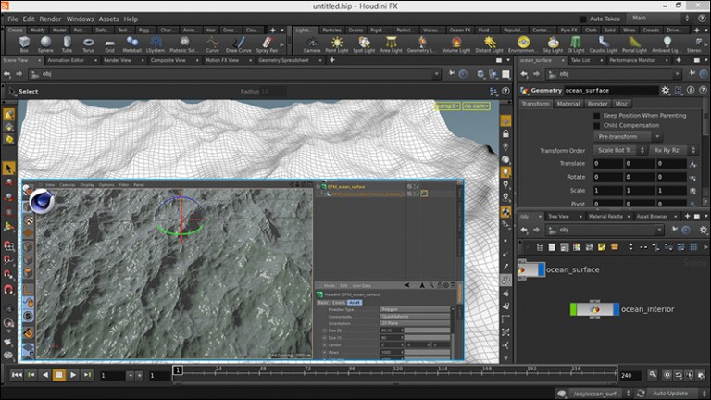Click the geometry node name field ocean_surface
The image size is (711, 400).
point(611,90)
